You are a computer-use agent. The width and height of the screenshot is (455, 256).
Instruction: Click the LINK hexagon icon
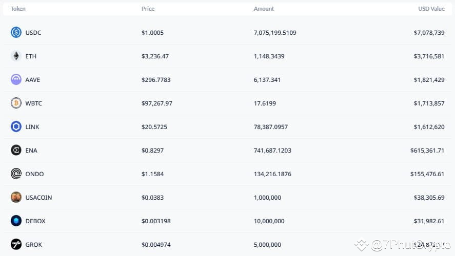(16, 126)
